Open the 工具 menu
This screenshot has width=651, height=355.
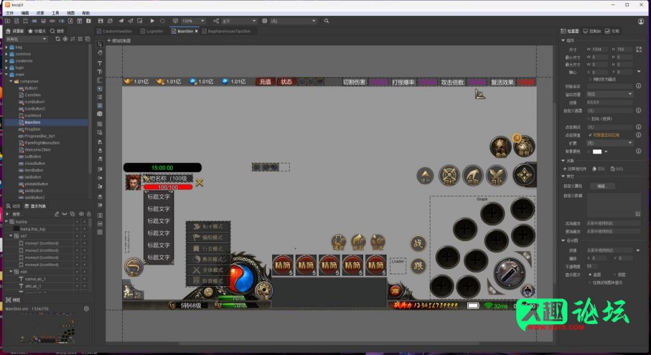pyautogui.click(x=55, y=13)
